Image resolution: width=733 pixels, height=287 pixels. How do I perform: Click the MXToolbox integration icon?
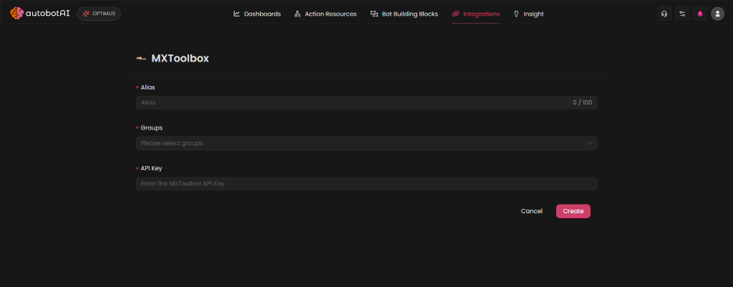coord(141,59)
